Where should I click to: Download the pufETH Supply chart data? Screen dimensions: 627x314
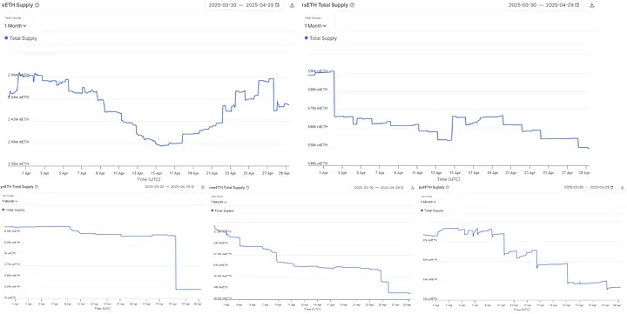coord(622,187)
